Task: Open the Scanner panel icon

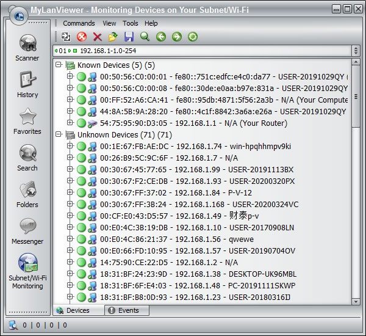Action: [28, 43]
